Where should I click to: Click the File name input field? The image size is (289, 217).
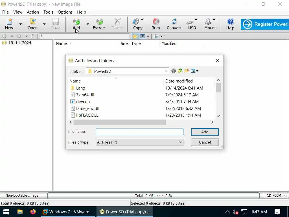click(139, 132)
